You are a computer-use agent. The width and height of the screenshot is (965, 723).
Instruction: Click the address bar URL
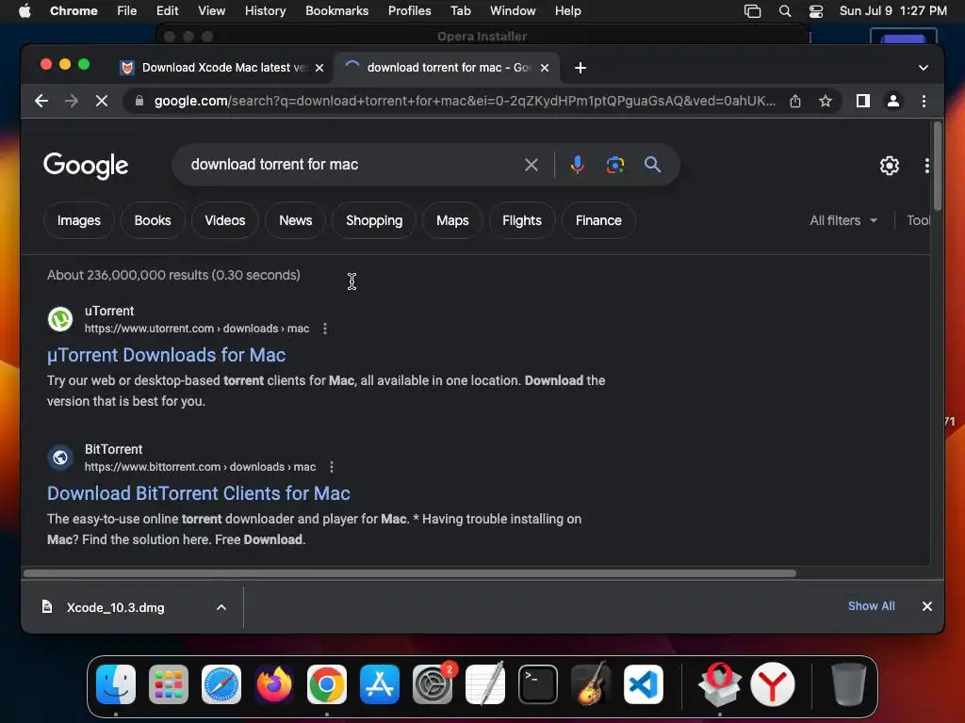[465, 101]
